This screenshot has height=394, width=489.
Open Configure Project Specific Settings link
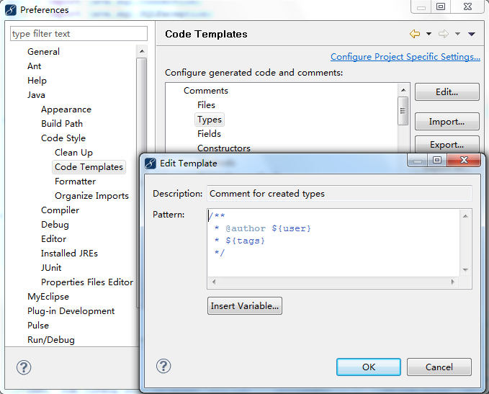click(405, 57)
